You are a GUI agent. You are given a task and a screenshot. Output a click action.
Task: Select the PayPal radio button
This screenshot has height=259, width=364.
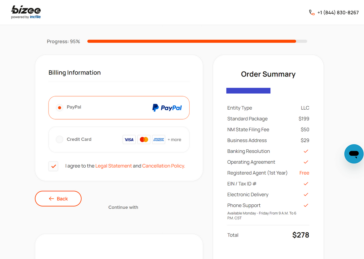coord(59,107)
